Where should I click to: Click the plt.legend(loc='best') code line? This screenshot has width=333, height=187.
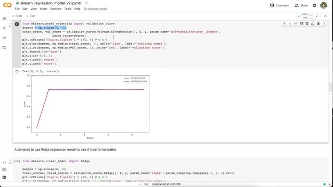pos(42,52)
